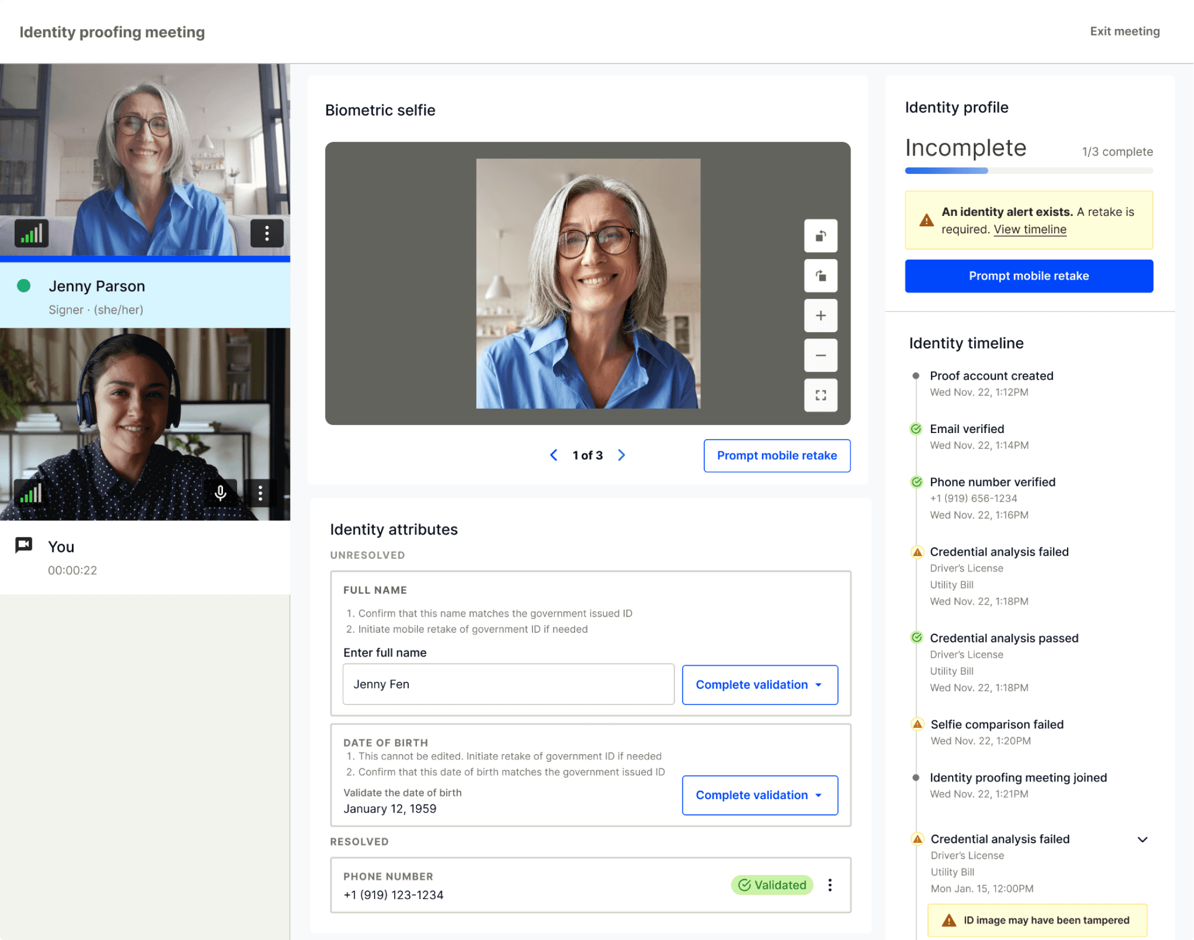The width and height of the screenshot is (1194, 940).
Task: Open Complete validation dropdown for full name
Action: pos(760,685)
